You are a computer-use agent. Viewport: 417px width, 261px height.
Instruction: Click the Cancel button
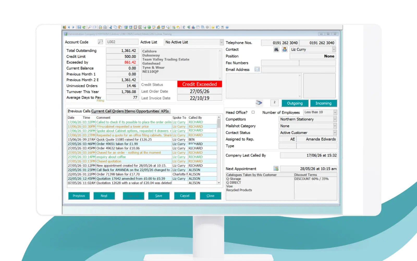point(185,196)
